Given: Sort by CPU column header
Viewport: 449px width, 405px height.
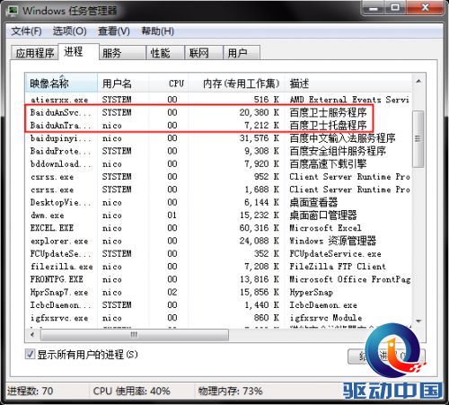Looking at the screenshot, I should (169, 84).
